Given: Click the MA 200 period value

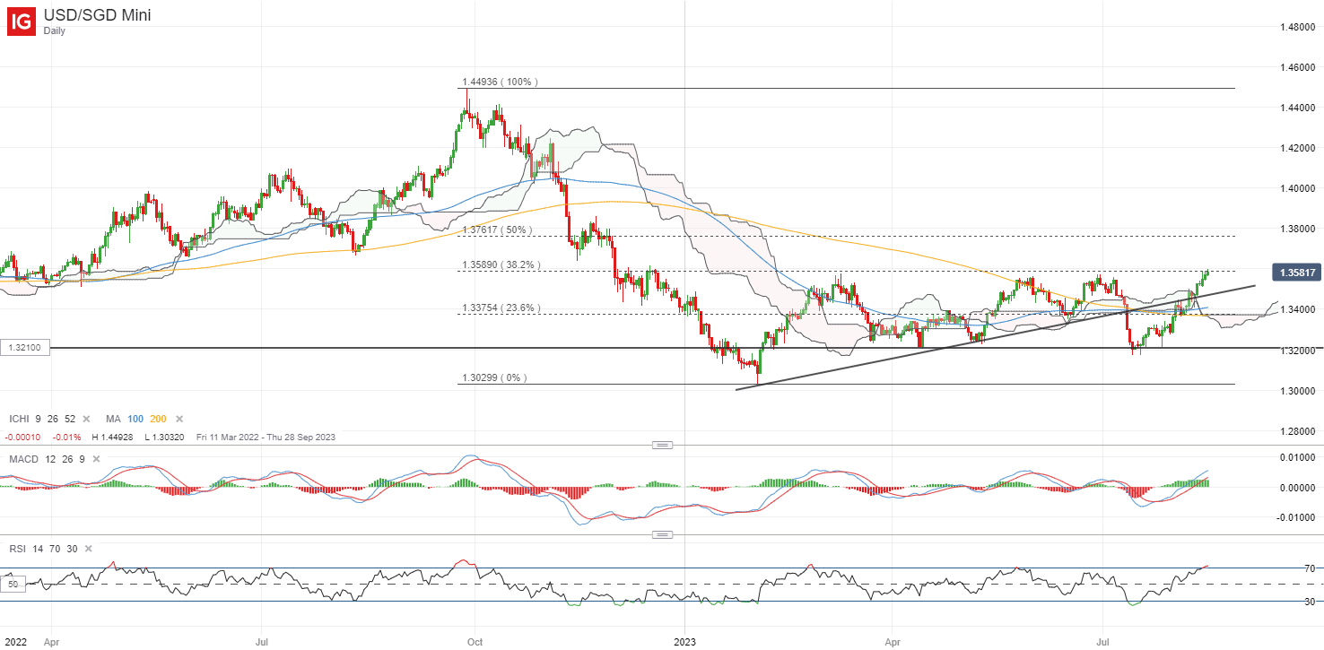Looking at the screenshot, I should pos(160,419).
